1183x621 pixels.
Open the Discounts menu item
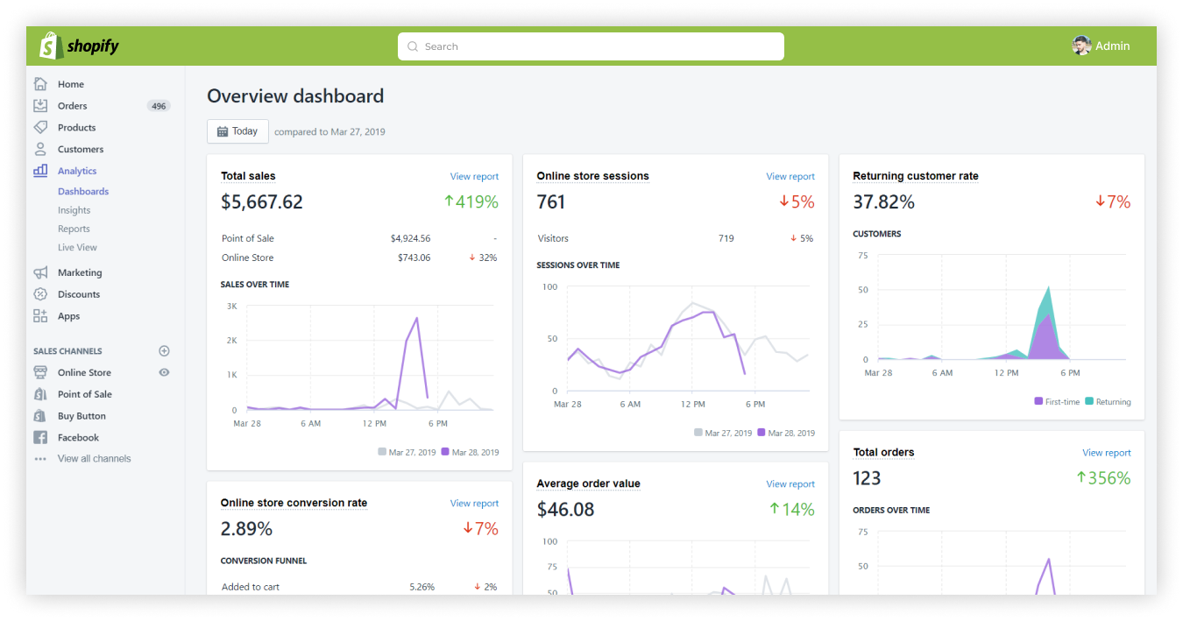pos(79,295)
